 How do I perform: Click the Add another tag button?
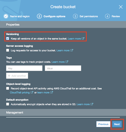[17, 76]
